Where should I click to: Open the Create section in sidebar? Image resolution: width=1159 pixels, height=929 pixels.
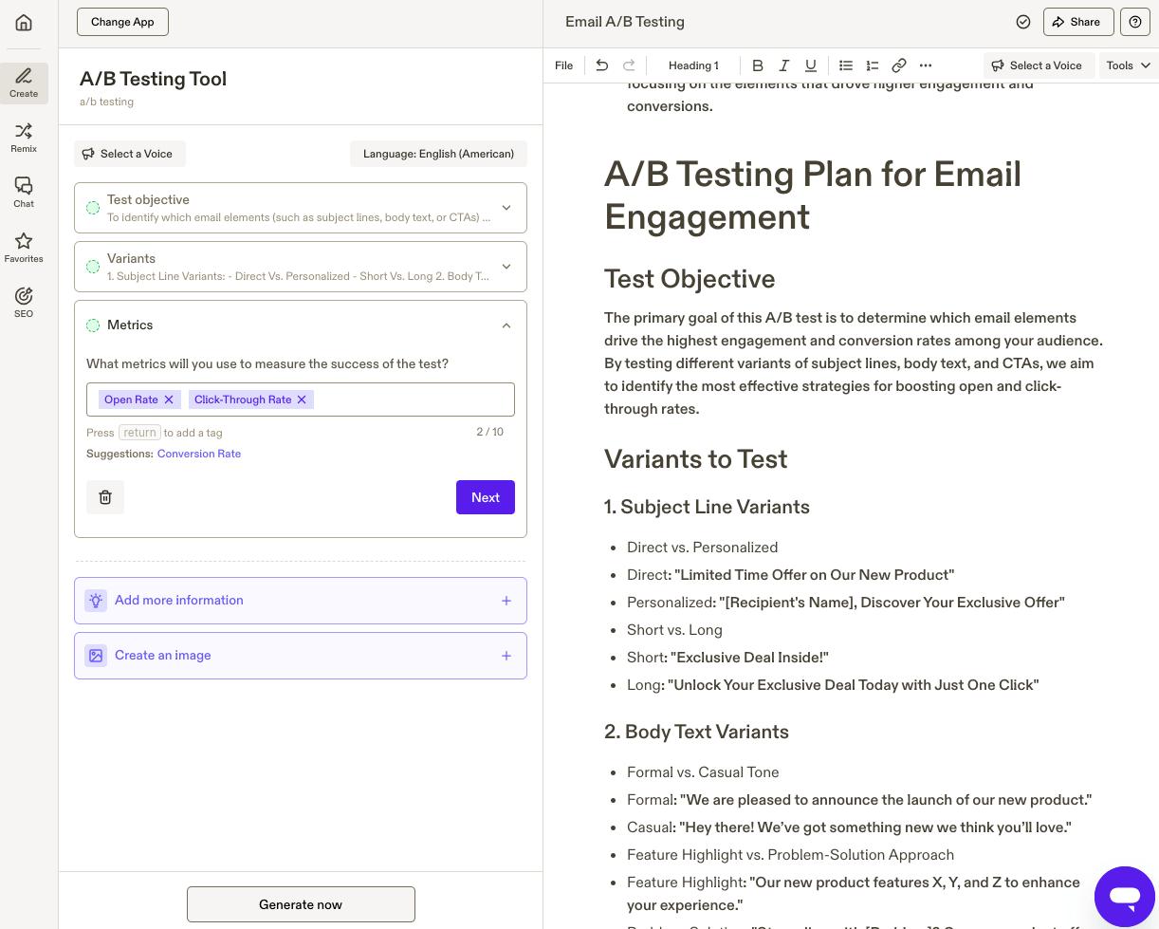tap(24, 83)
